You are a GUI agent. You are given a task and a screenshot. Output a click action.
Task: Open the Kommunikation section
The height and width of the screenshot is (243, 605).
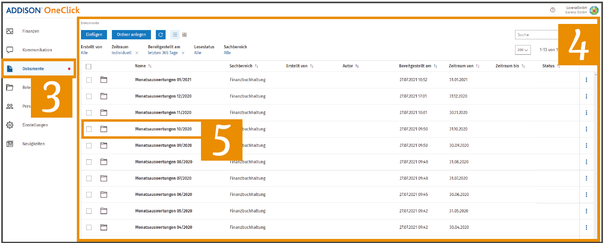(37, 50)
